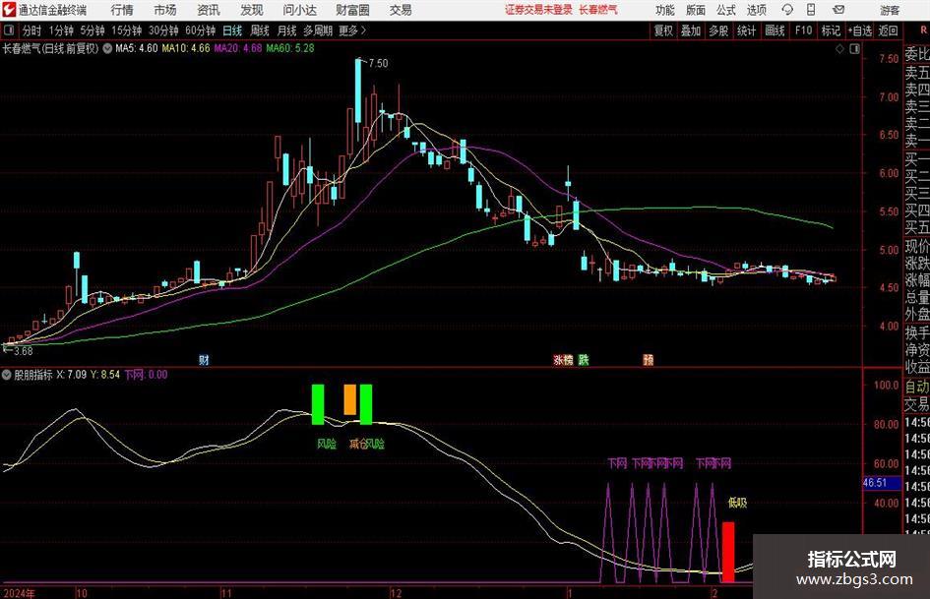Click the 游客 guest account label
Screen dimensions: 930x599
890,10
